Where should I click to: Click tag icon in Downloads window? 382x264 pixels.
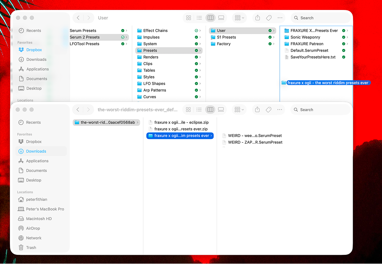click(x=269, y=109)
